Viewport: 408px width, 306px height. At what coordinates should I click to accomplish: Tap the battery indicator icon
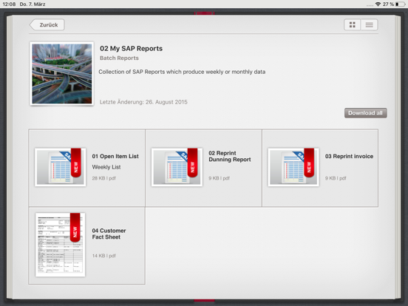(400, 4)
